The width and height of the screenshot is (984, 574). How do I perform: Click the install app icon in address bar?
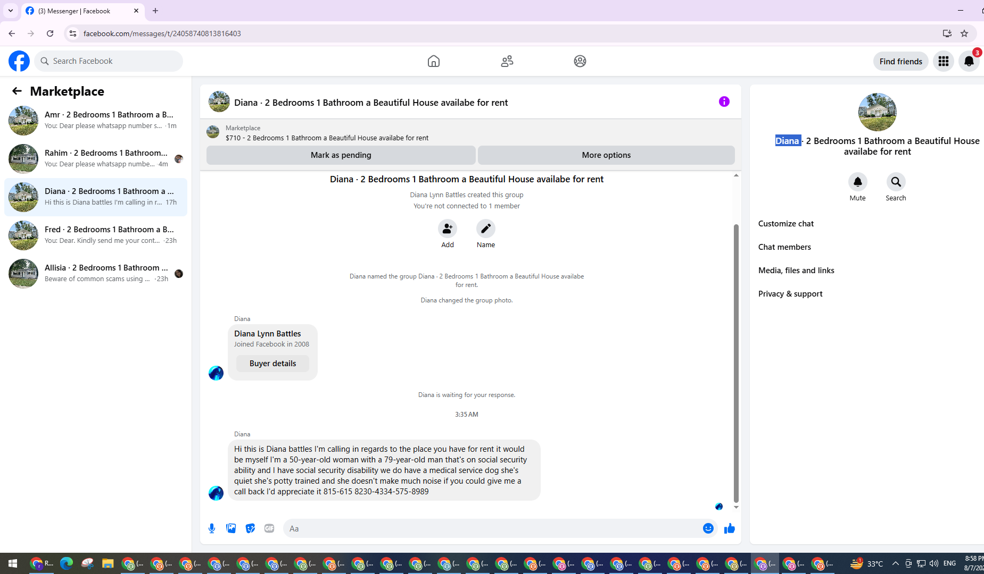(947, 33)
